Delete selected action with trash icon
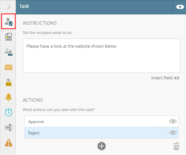This screenshot has height=155, width=186. click(176, 146)
